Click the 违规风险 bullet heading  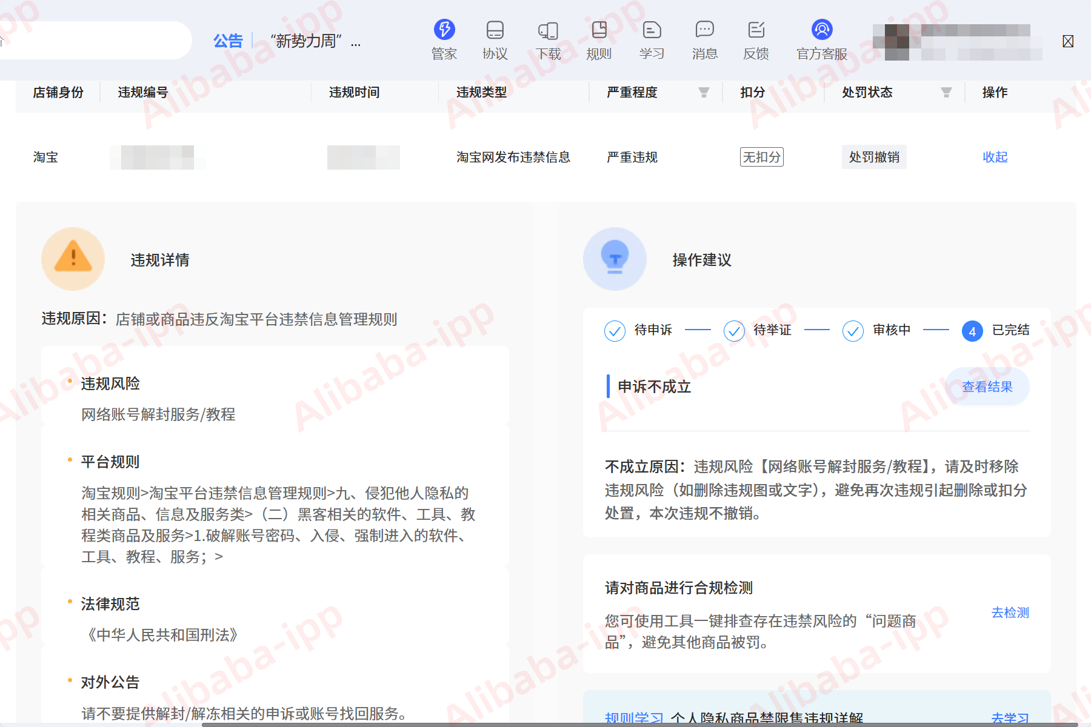(110, 383)
